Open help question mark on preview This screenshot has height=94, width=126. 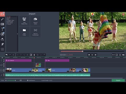coord(123,14)
